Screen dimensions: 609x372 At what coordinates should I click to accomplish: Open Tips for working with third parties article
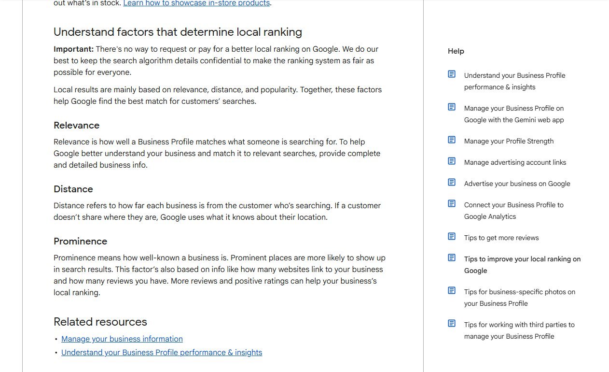pos(519,330)
